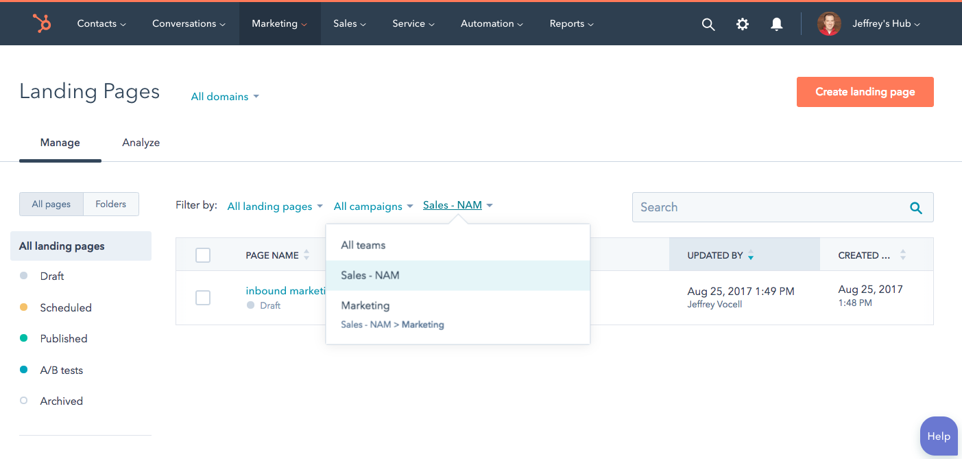962x459 pixels.
Task: Click Create landing page button
Action: pos(865,92)
